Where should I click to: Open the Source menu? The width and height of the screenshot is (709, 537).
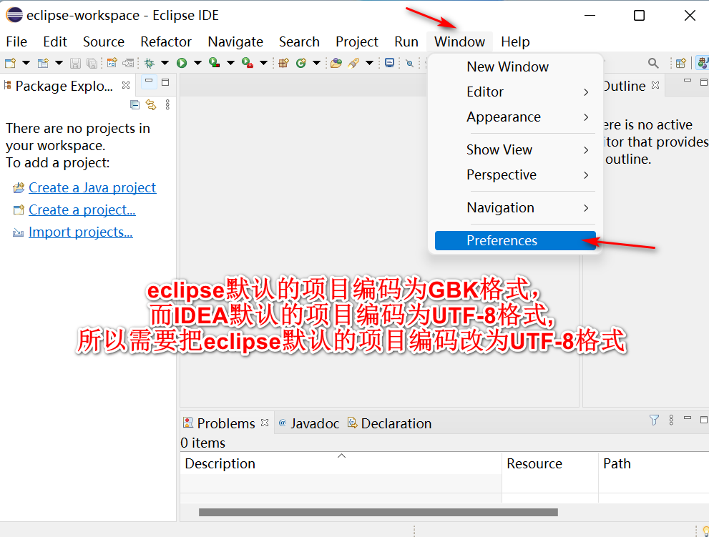coord(104,41)
